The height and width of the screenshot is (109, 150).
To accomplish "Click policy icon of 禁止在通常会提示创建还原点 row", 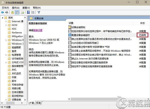I will (70, 39).
